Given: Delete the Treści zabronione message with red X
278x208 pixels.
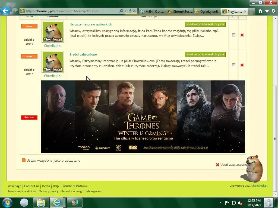Looking at the screenshot, I should 242,65.
